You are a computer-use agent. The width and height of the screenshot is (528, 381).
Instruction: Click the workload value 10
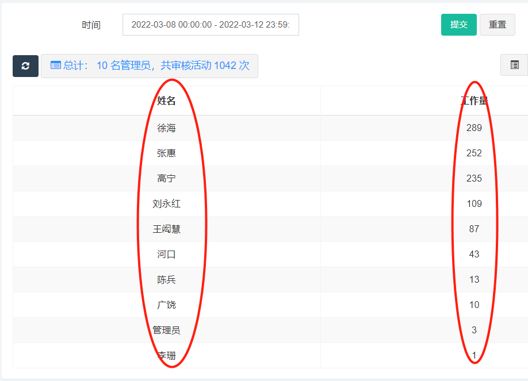(x=474, y=305)
